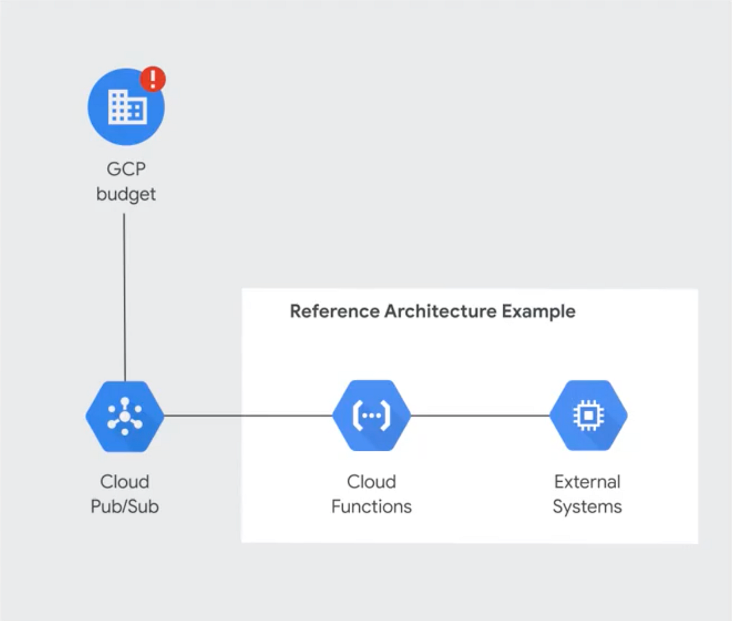The height and width of the screenshot is (621, 732).
Task: Click the External Systems label
Action: click(587, 494)
